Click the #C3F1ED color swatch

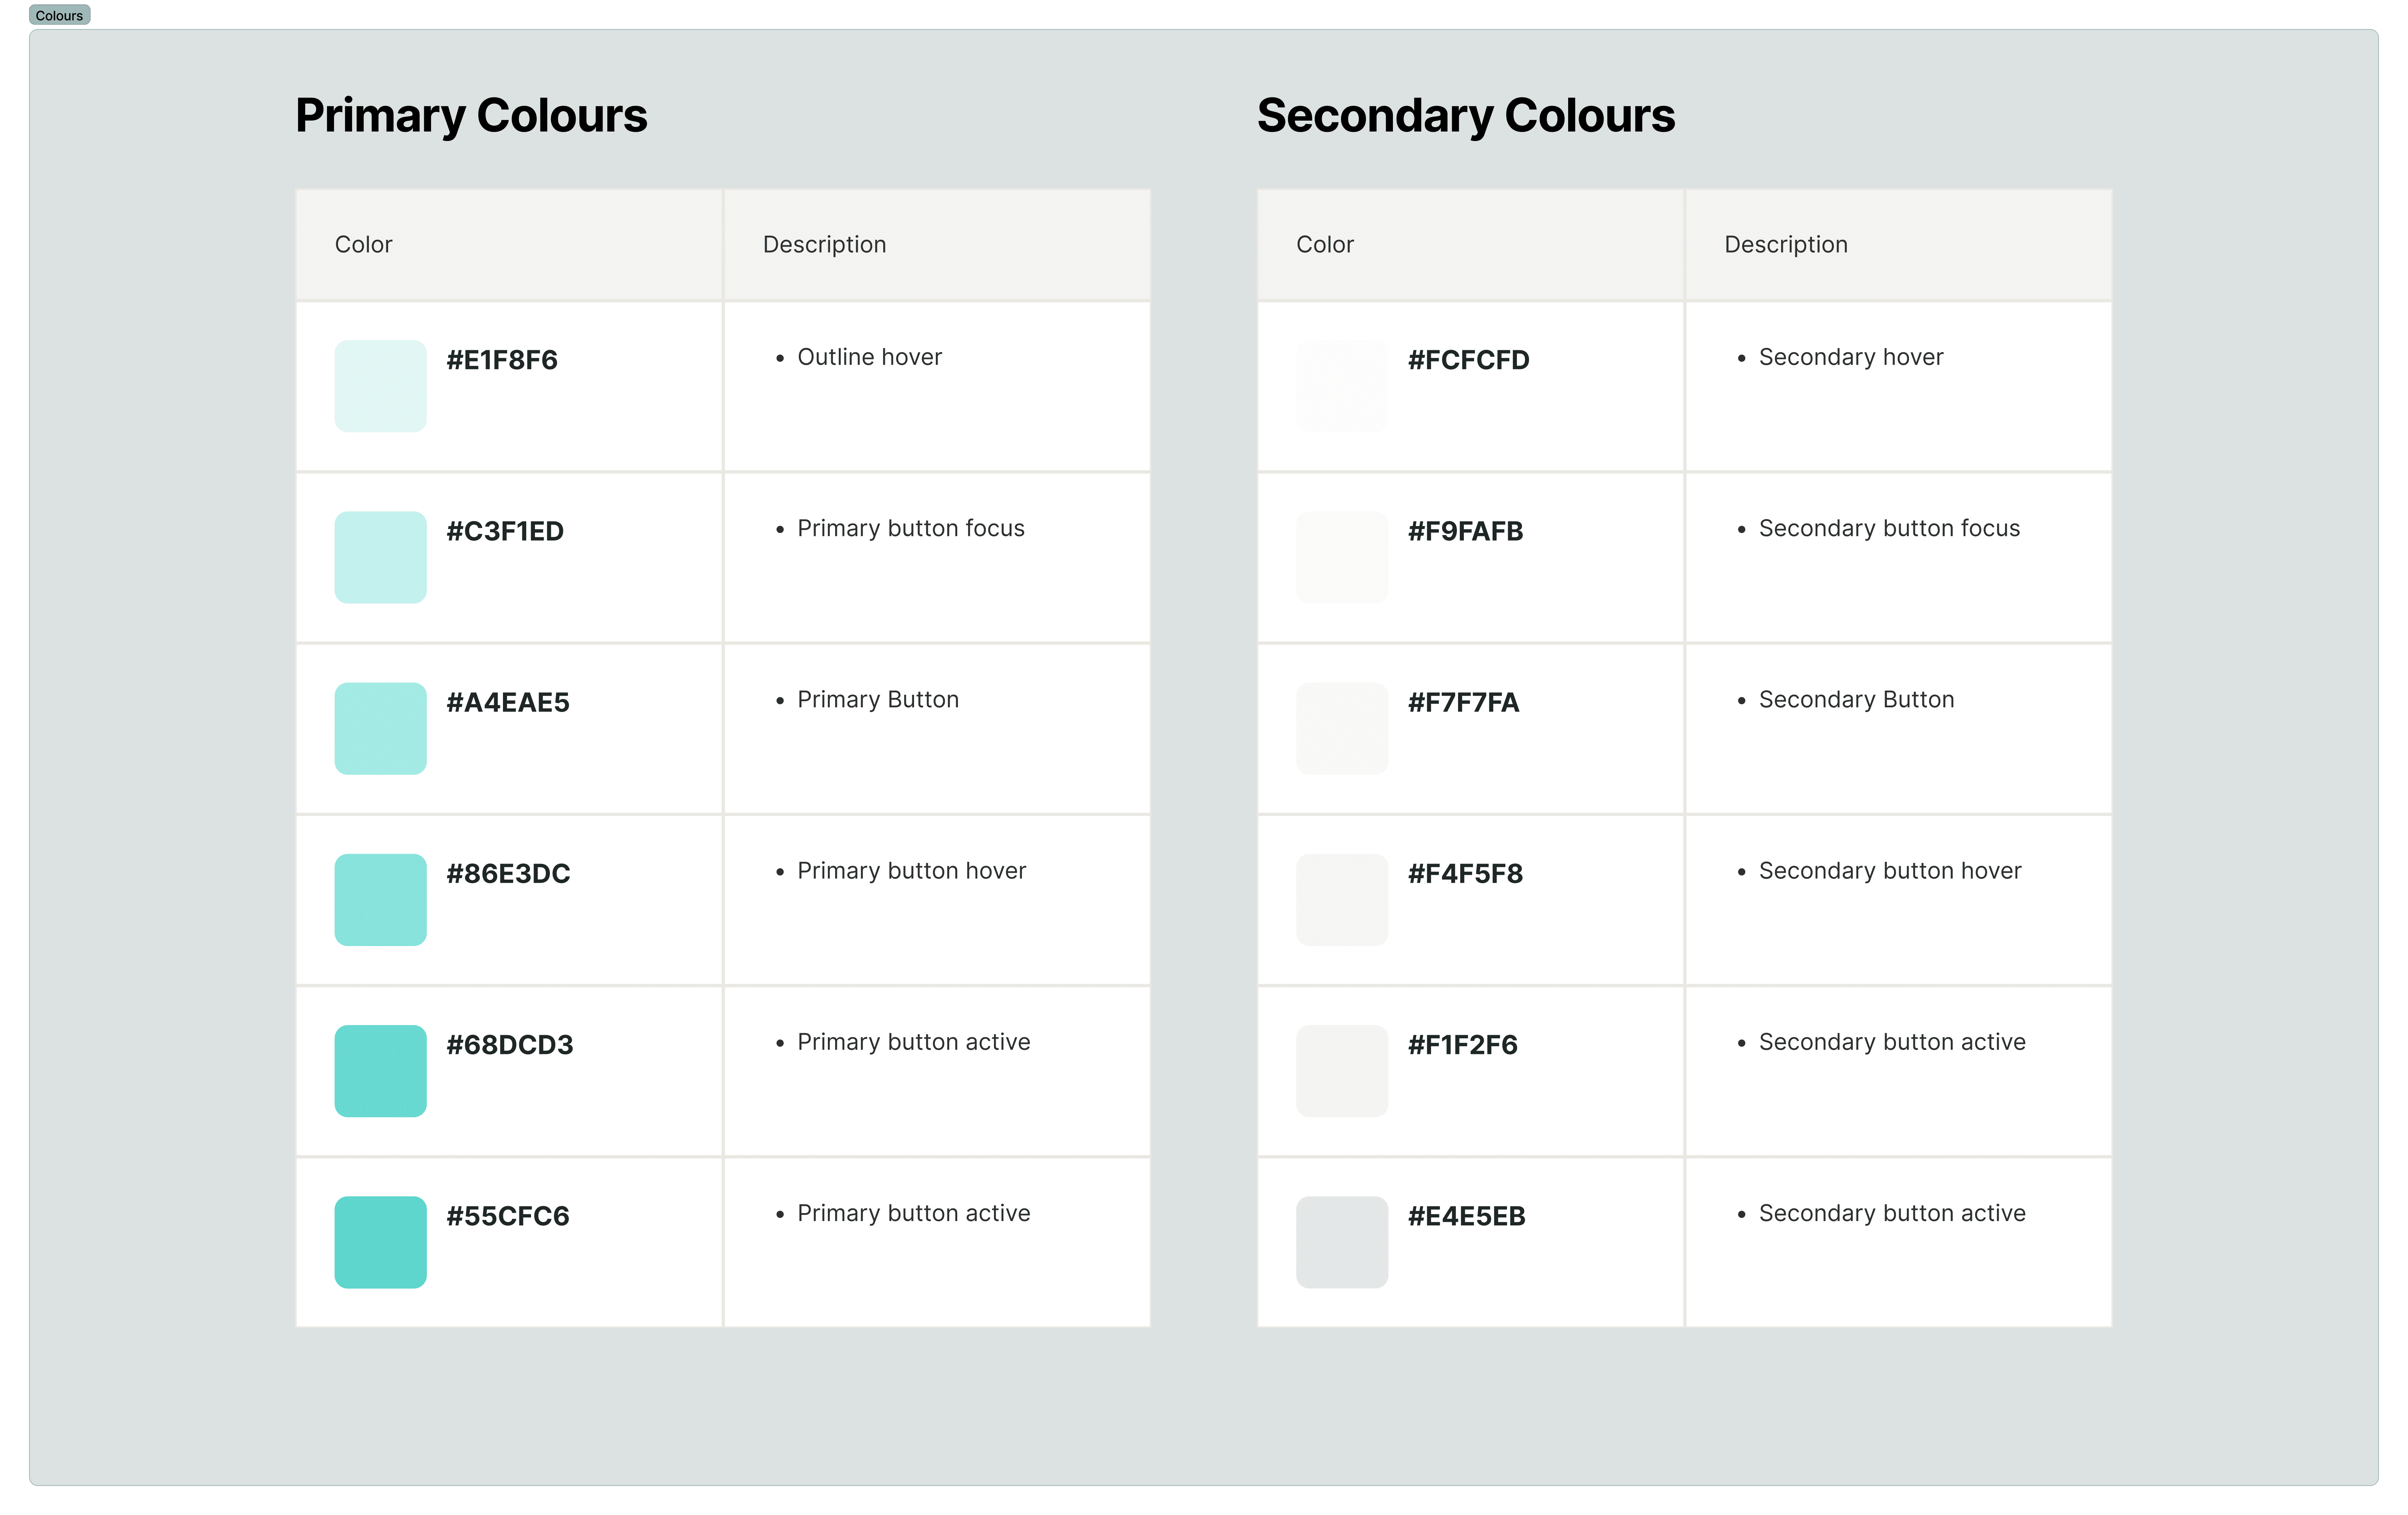point(380,557)
